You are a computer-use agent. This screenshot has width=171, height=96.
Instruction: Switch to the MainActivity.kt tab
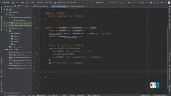coord(60,6)
